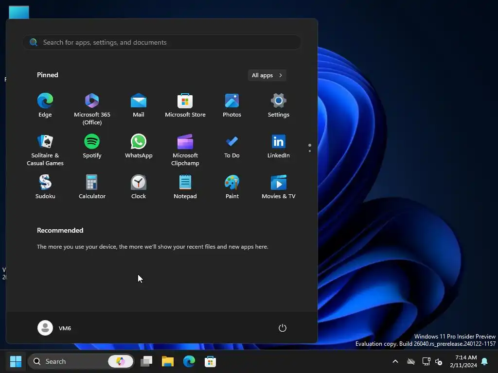Open the clock and date flyout
Screen dimensions: 498x373
point(463,361)
